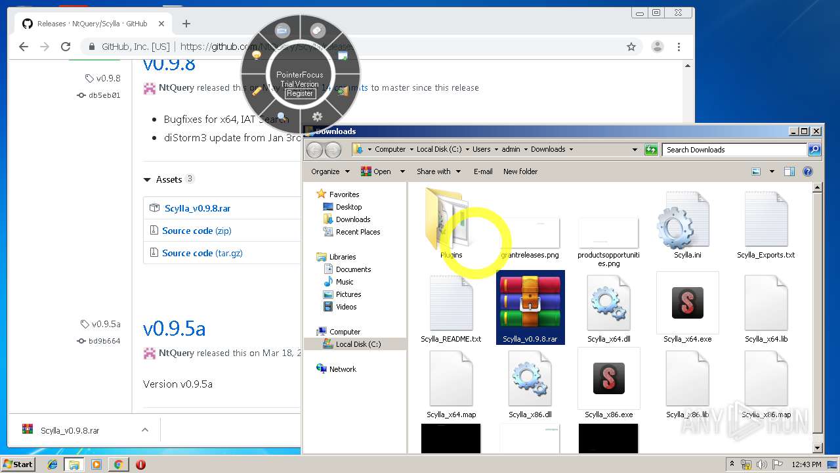This screenshot has height=473, width=840.
Task: Open Explorer help
Action: 808,171
